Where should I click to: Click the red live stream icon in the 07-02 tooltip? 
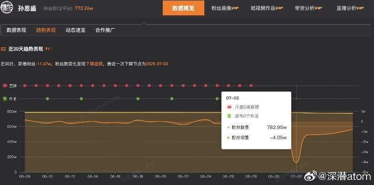point(228,107)
